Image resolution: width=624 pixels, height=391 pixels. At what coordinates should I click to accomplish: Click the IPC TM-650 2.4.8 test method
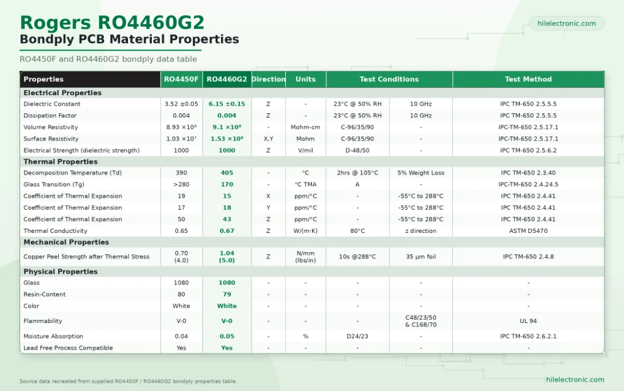tap(529, 257)
